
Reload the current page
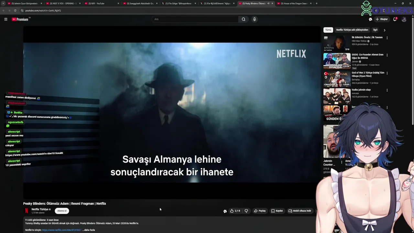click(15, 10)
